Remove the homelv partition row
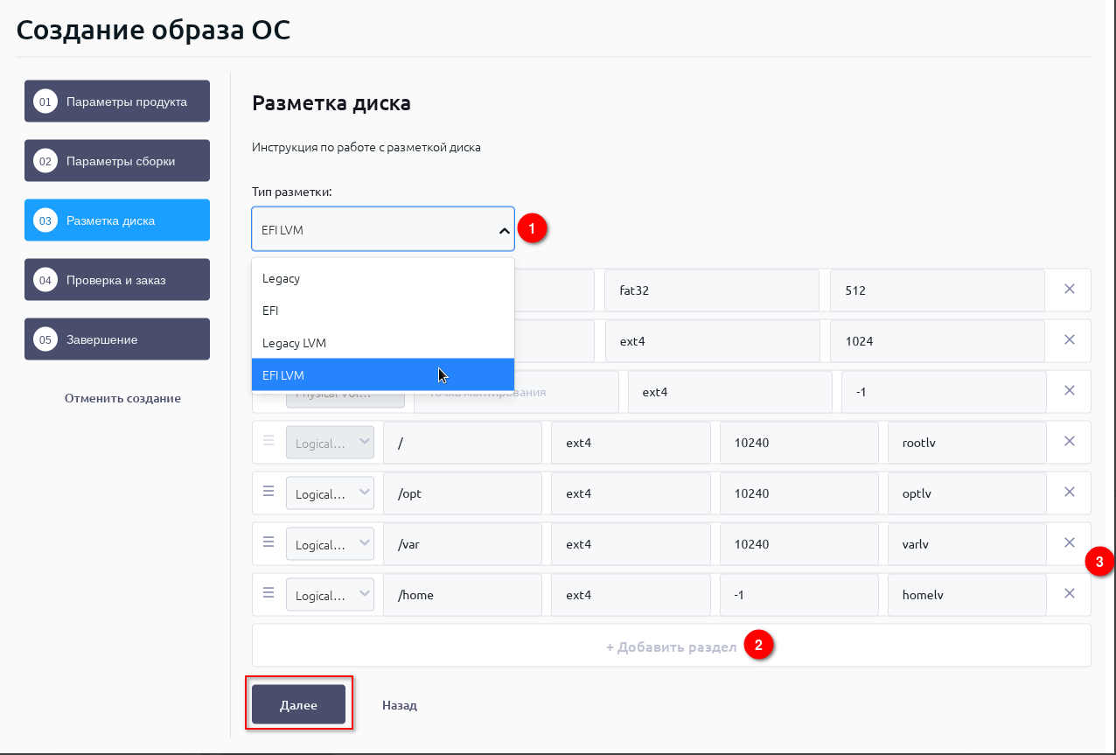Screen dimensions: 1116x755 click(x=1069, y=594)
